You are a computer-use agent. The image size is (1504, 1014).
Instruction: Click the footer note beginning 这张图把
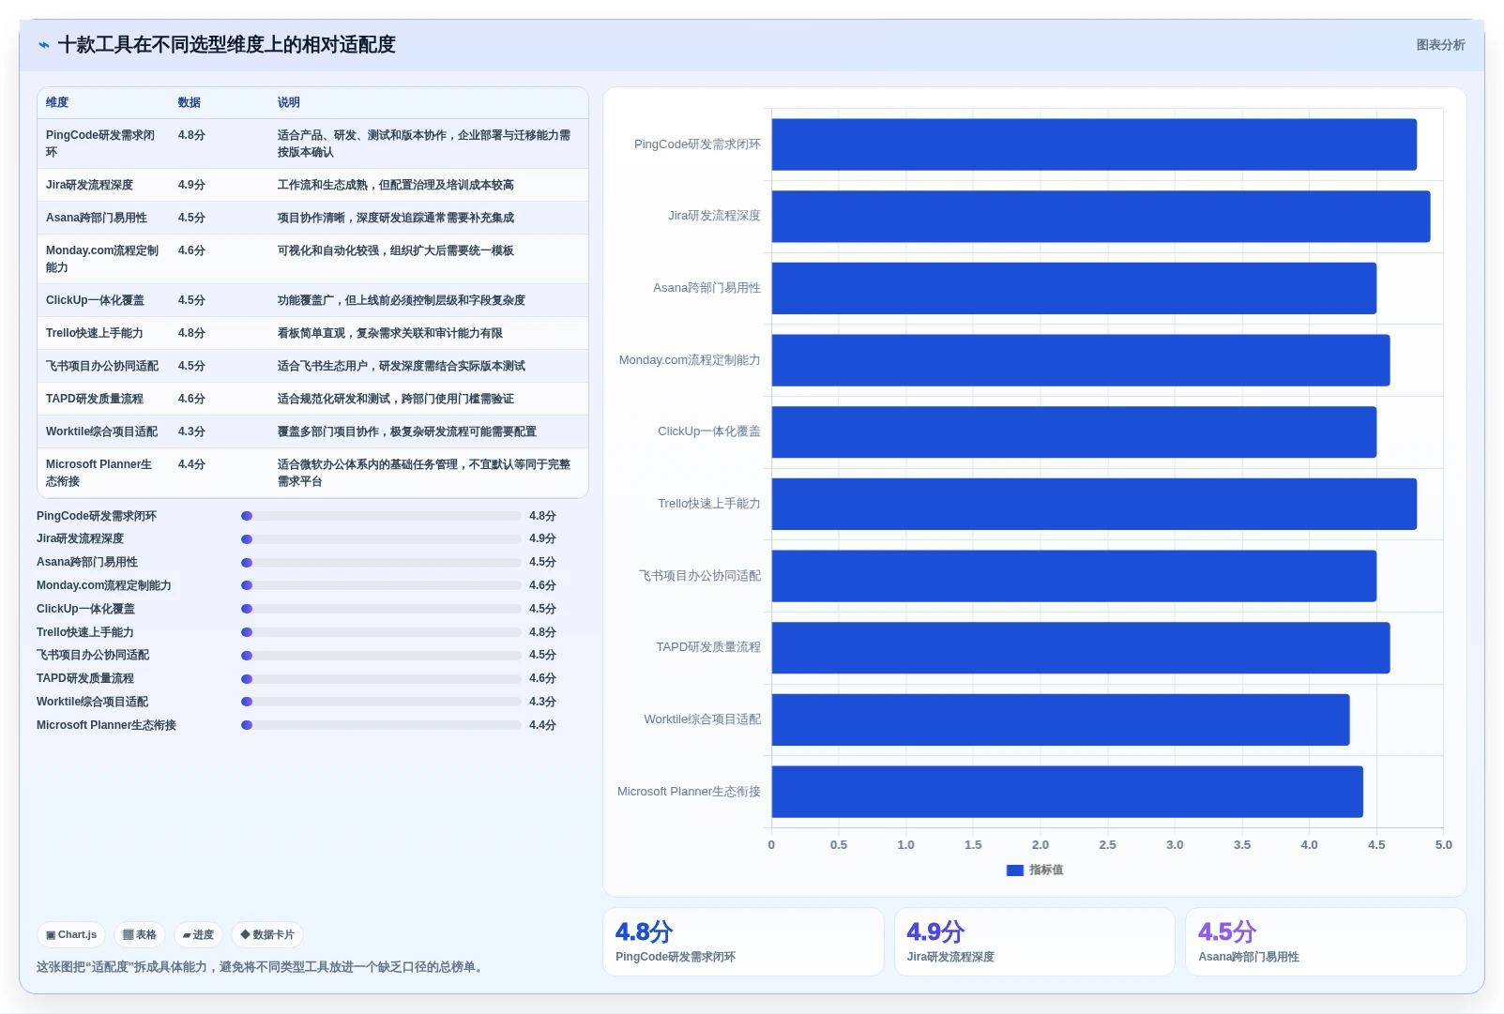(262, 967)
